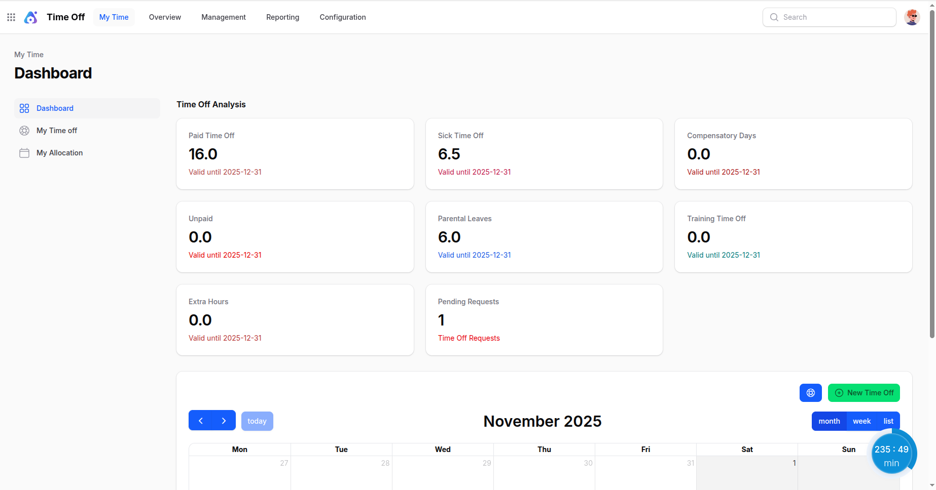Open the user avatar profile menu
The width and height of the screenshot is (936, 490).
pos(912,17)
